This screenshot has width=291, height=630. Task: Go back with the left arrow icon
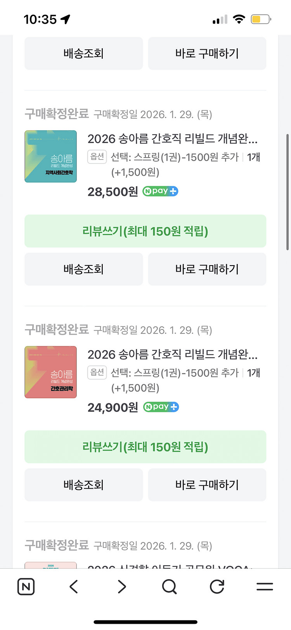(x=74, y=587)
